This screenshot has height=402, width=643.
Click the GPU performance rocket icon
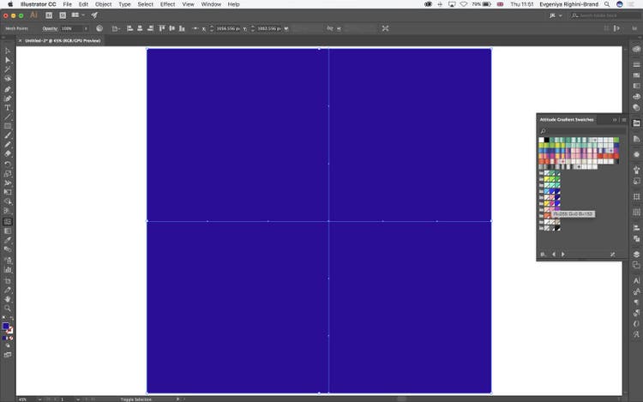point(94,15)
